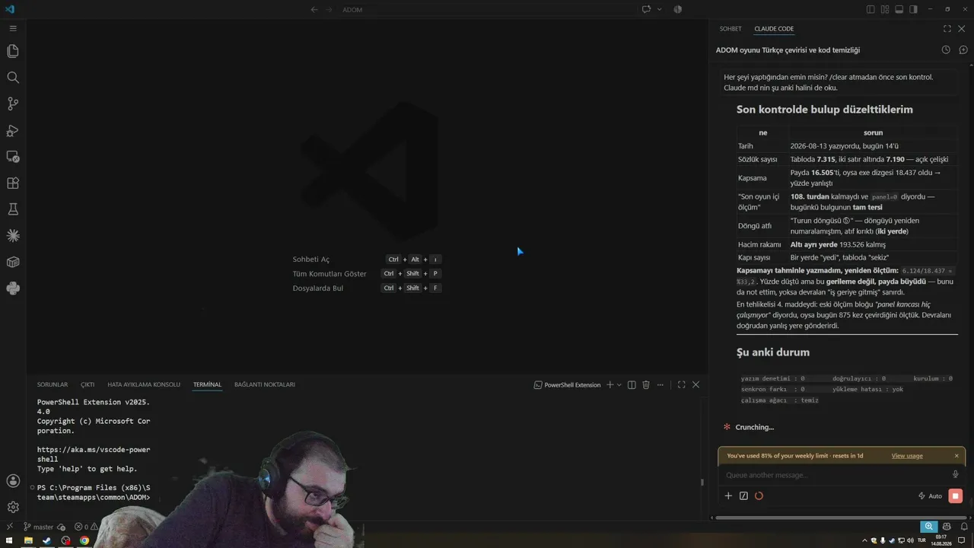974x548 pixels.
Task: Focus the 'Queue another message' input
Action: click(836, 475)
